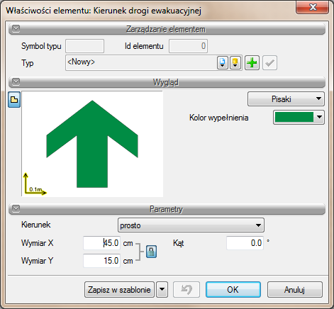The image size is (334, 309).
Task: Collapse the Wygląd section
Action: (16, 82)
